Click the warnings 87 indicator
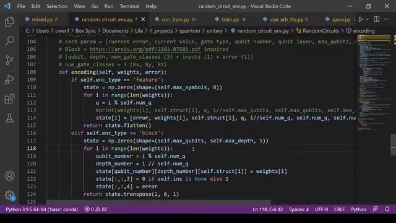The image size is (396, 223). pyautogui.click(x=101, y=209)
